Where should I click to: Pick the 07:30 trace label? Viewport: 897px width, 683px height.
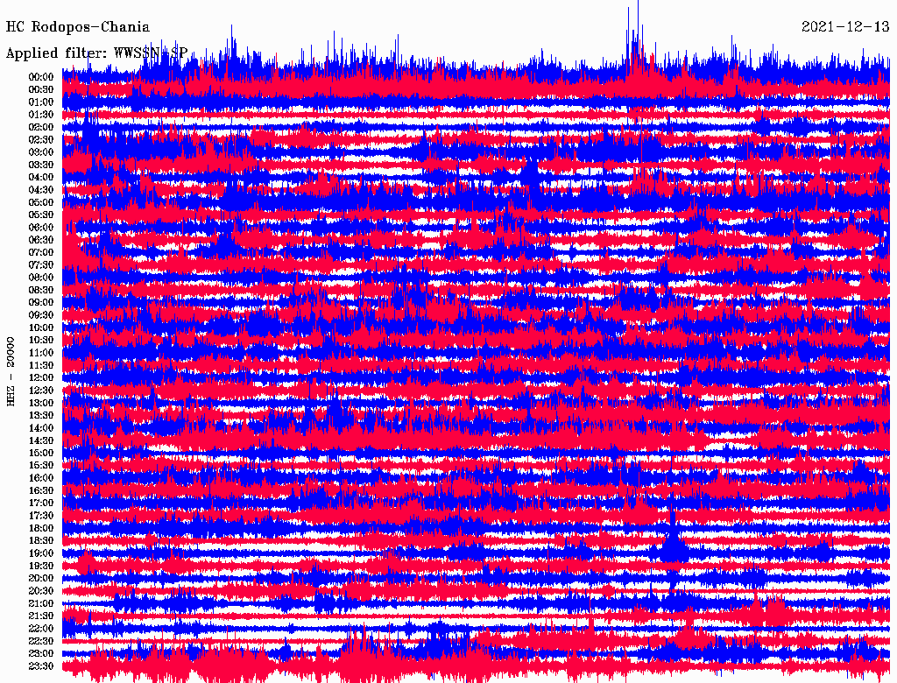[x=41, y=265]
